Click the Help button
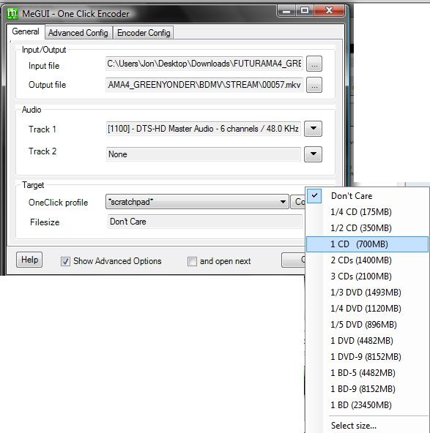The image size is (430, 433). coord(29,260)
